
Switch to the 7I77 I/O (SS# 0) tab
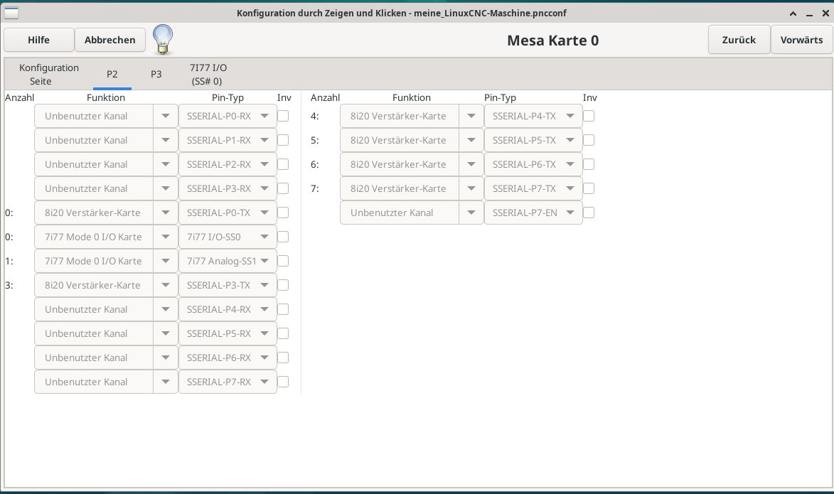[x=208, y=74]
